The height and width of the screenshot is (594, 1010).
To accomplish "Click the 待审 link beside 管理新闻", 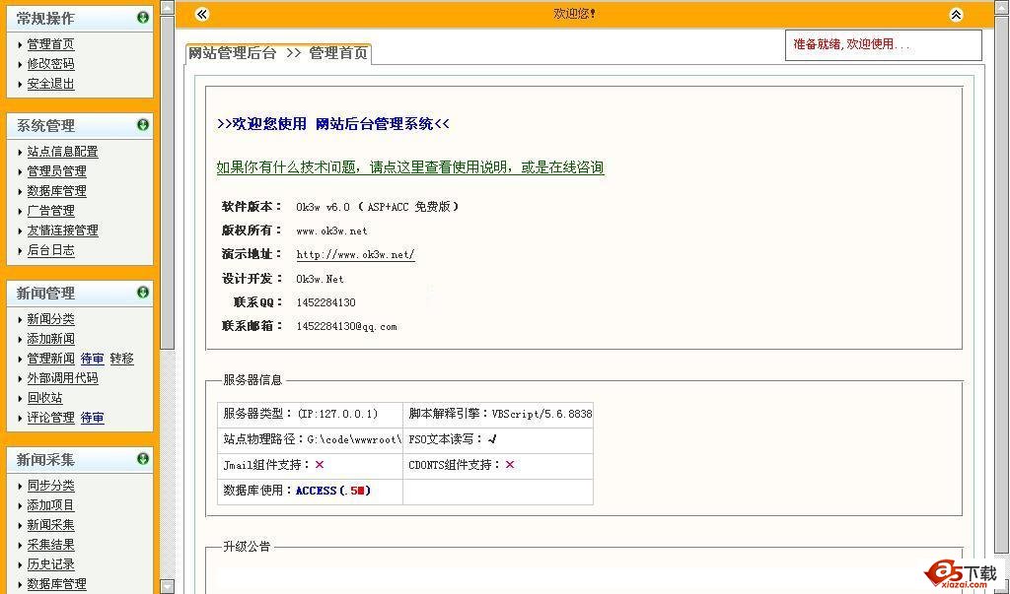I will pyautogui.click(x=93, y=359).
